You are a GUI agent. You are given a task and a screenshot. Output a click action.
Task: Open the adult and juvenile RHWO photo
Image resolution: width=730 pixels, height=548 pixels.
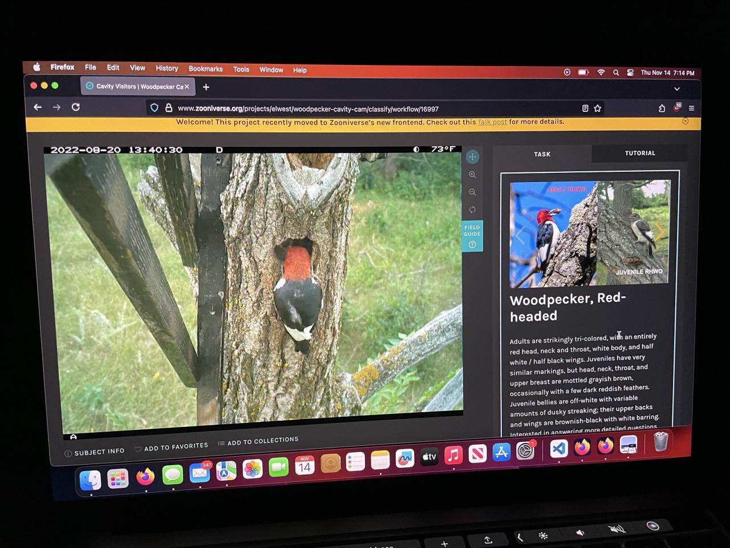pyautogui.click(x=590, y=233)
